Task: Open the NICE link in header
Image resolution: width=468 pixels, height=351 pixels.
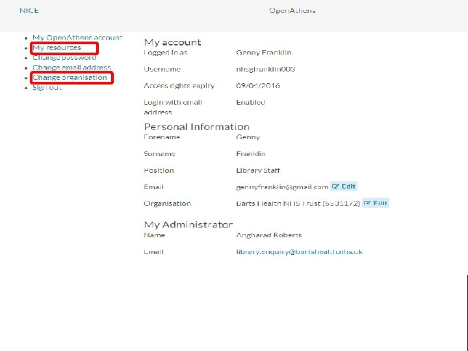Action: coord(29,11)
